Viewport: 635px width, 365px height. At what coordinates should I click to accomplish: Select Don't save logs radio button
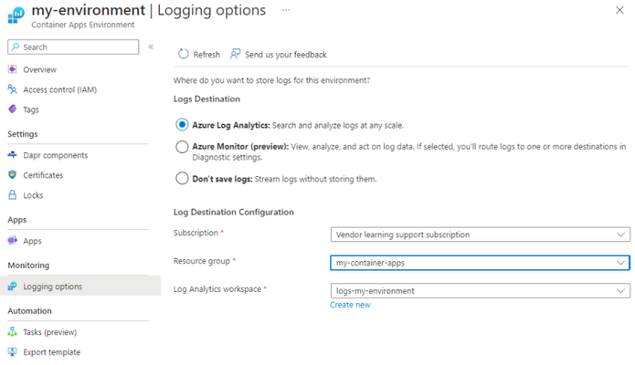(182, 178)
